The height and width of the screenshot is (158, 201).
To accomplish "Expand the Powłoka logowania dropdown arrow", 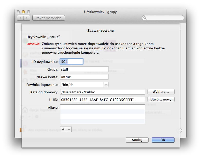I will pos(106,85).
